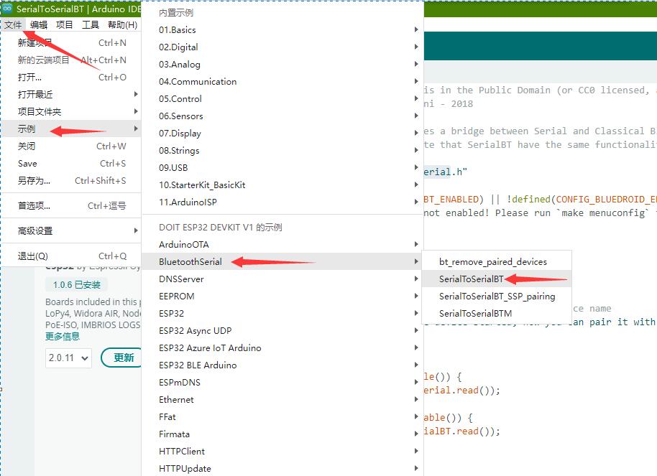
Task: Open HTTPClient examples submenu
Action: 282,451
